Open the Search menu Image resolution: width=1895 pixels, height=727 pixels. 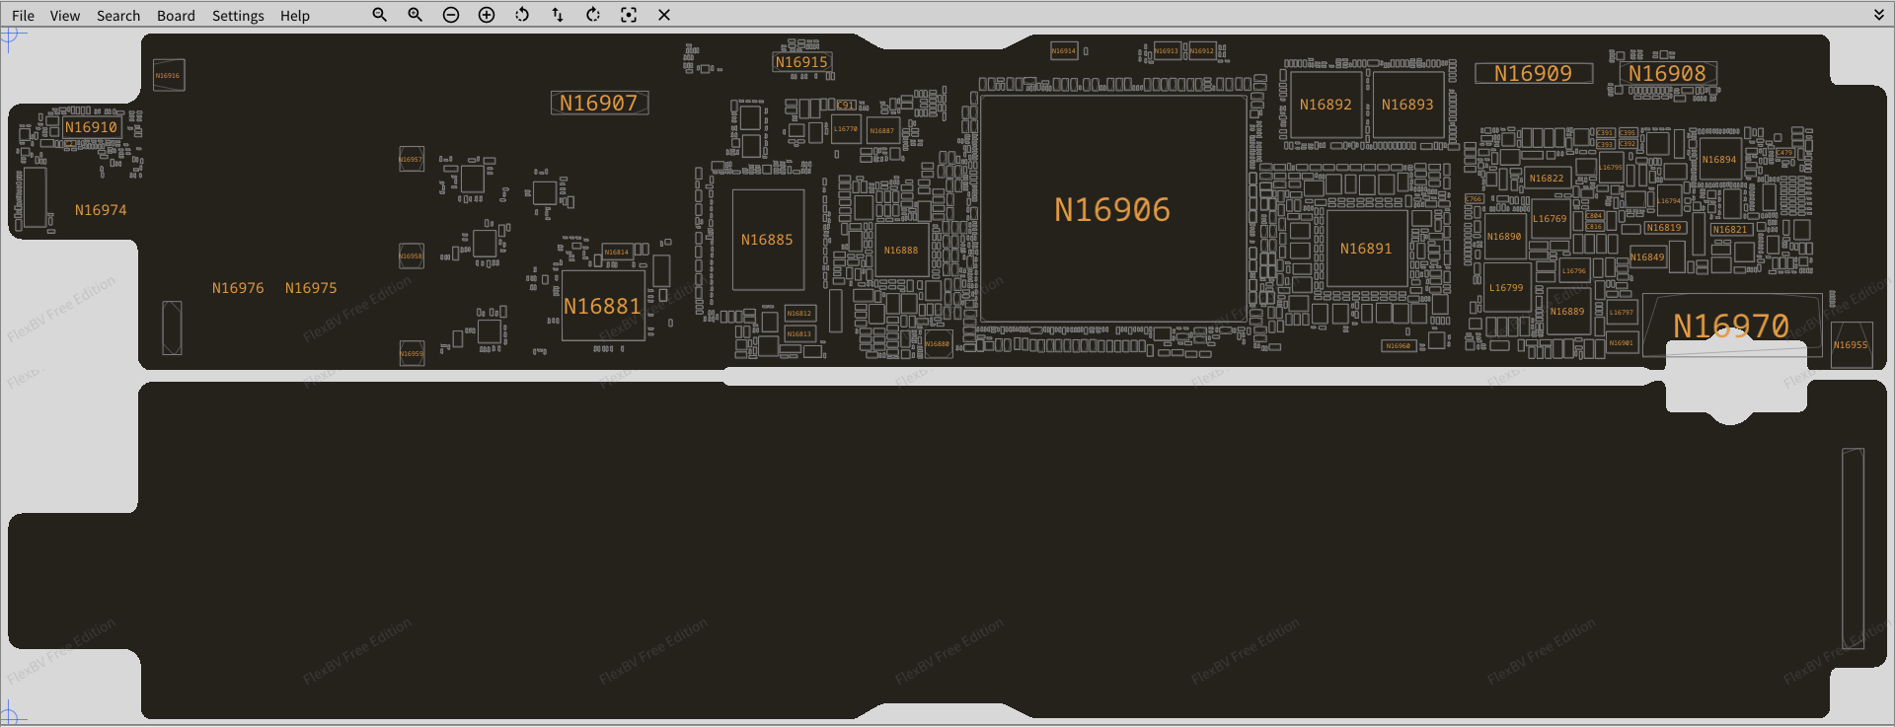[118, 16]
